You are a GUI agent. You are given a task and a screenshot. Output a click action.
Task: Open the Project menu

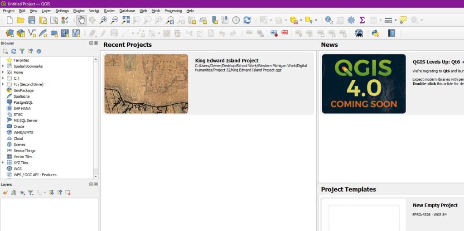9,11
